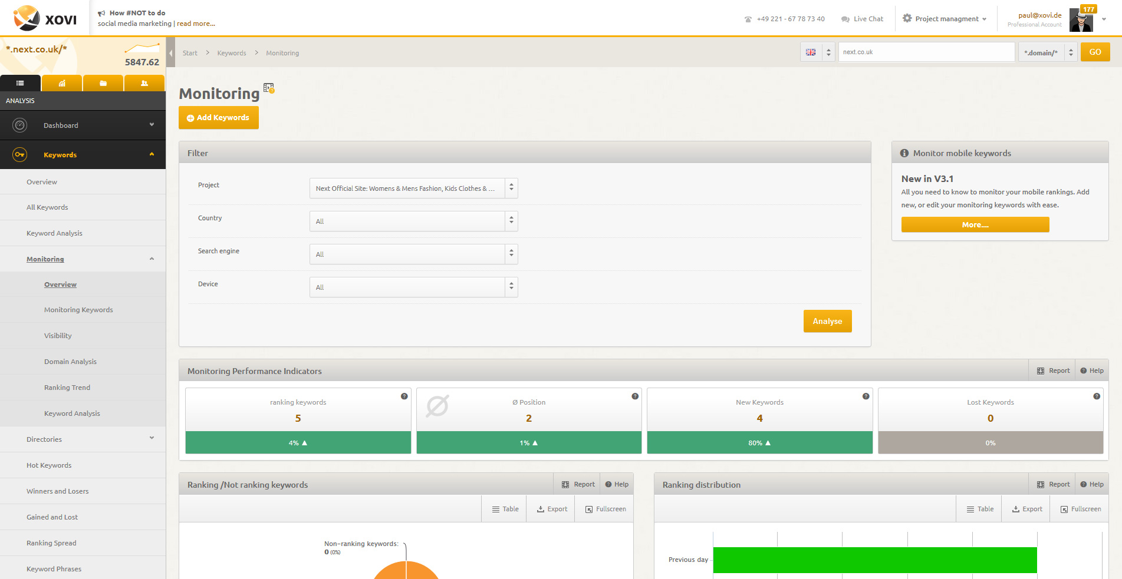1122x579 pixels.
Task: Click the GO button
Action: coord(1095,52)
